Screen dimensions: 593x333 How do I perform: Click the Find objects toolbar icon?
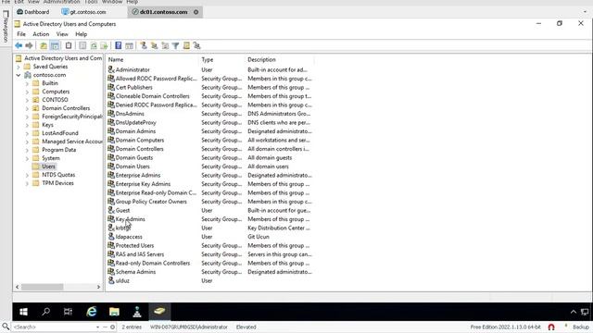186,45
